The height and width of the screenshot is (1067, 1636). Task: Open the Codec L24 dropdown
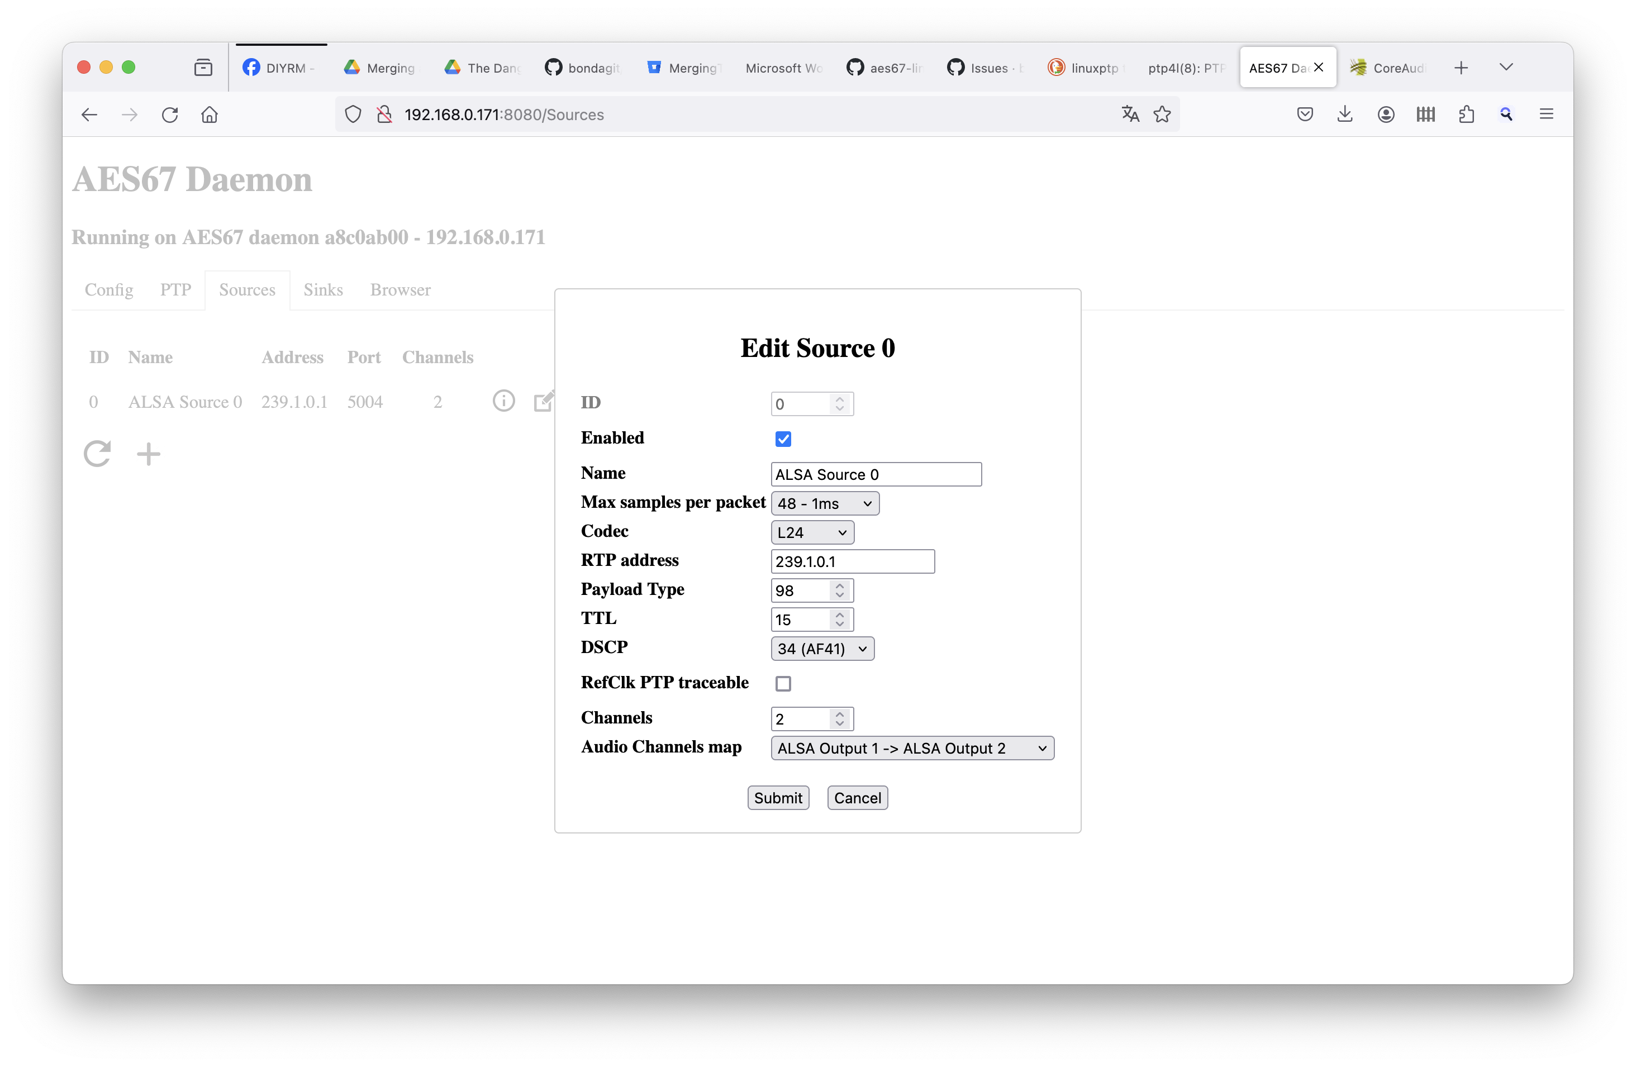812,532
